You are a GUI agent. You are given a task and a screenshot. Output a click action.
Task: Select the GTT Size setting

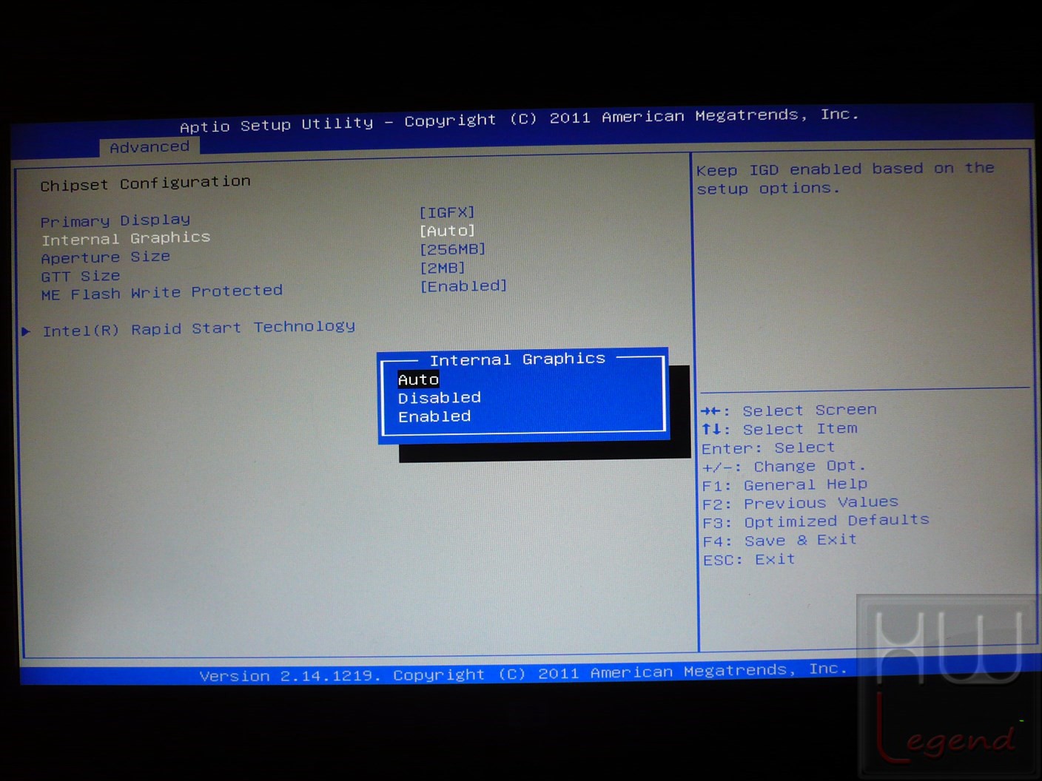[x=81, y=276]
